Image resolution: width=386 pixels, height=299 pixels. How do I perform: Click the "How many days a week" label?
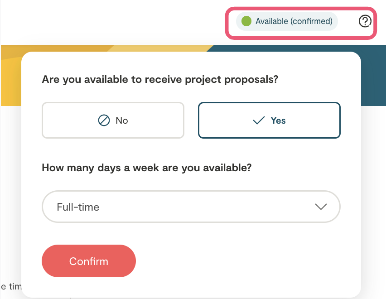click(x=146, y=168)
